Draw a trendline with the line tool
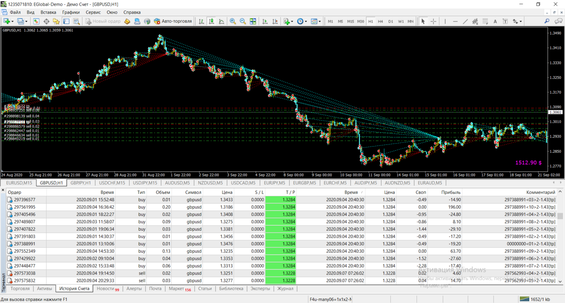Screen dimensions: 565x303 (465, 21)
